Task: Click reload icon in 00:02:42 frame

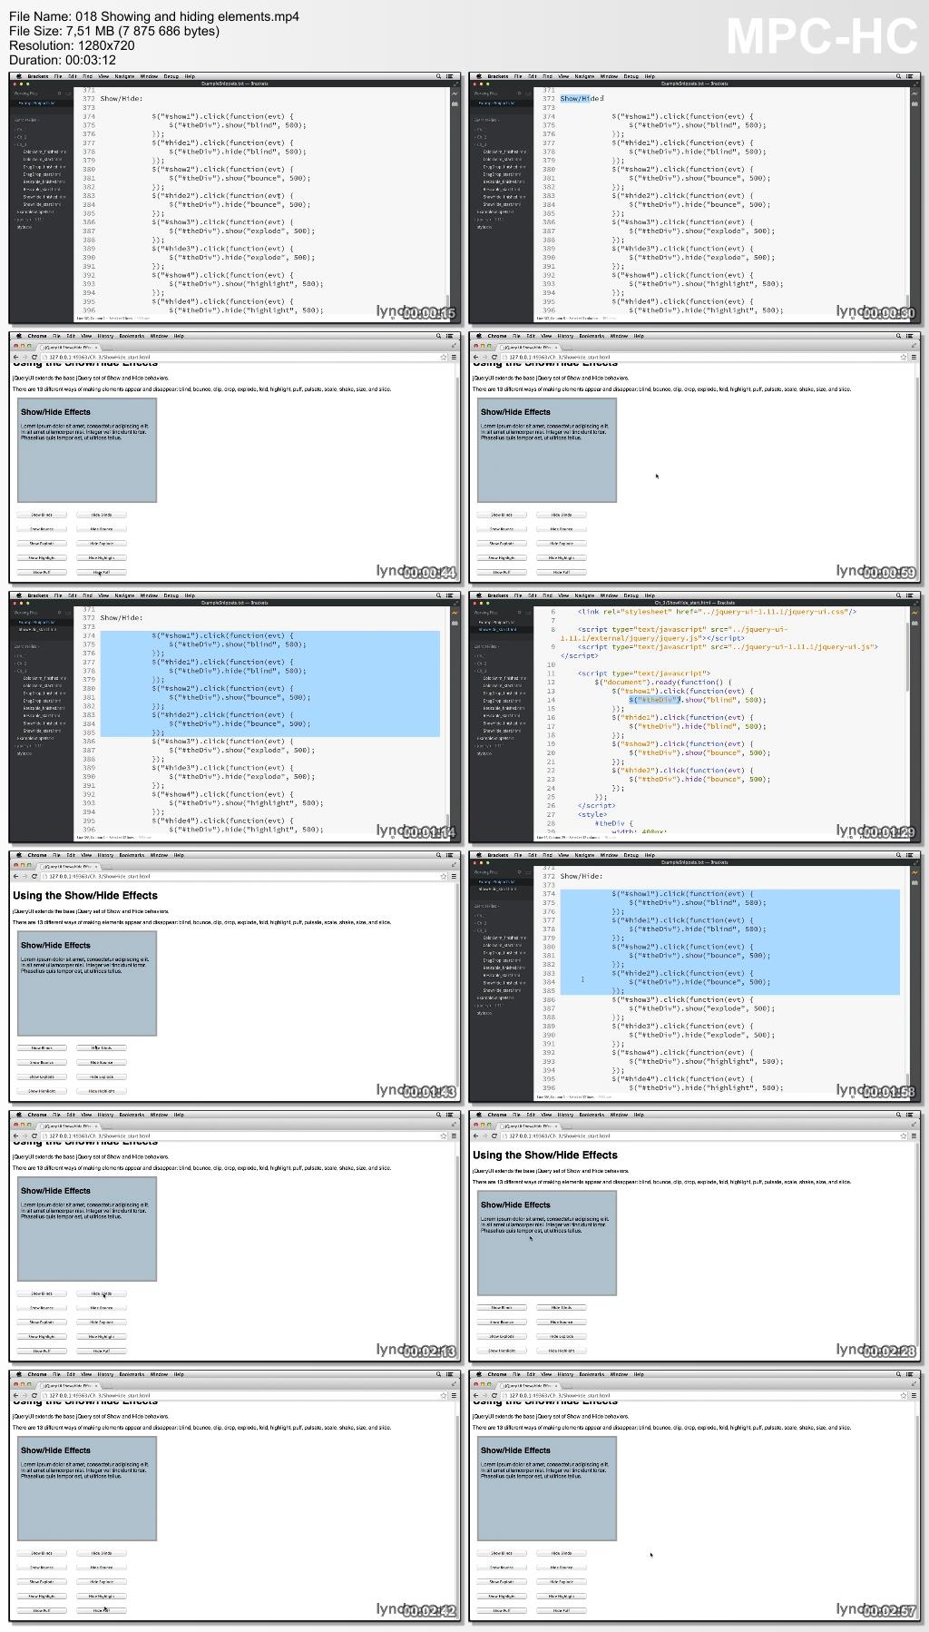Action: click(34, 1395)
